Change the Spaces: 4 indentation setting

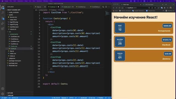click(65, 98)
